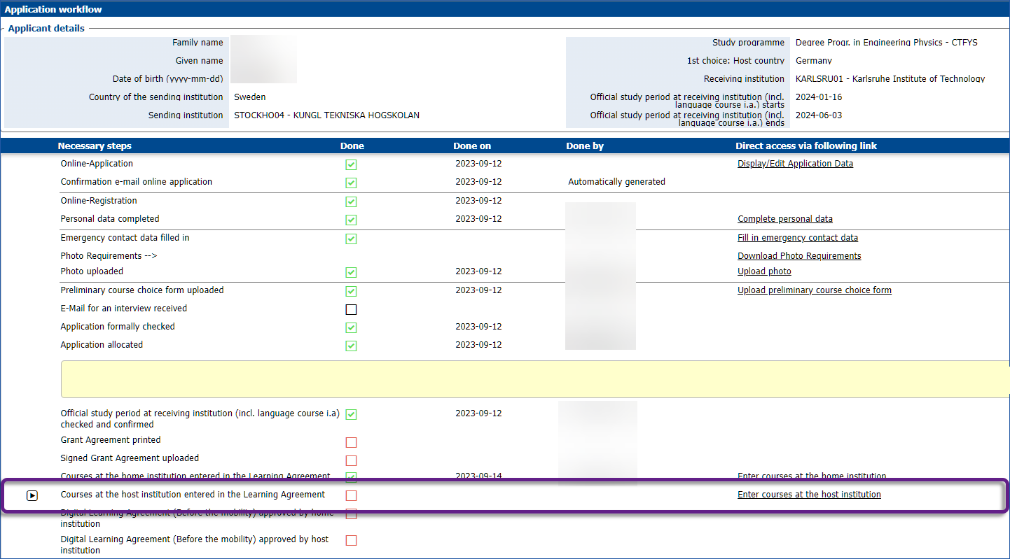Viewport: 1010px width, 559px height.
Task: Open Display/Edit Application Data link
Action: coord(795,164)
